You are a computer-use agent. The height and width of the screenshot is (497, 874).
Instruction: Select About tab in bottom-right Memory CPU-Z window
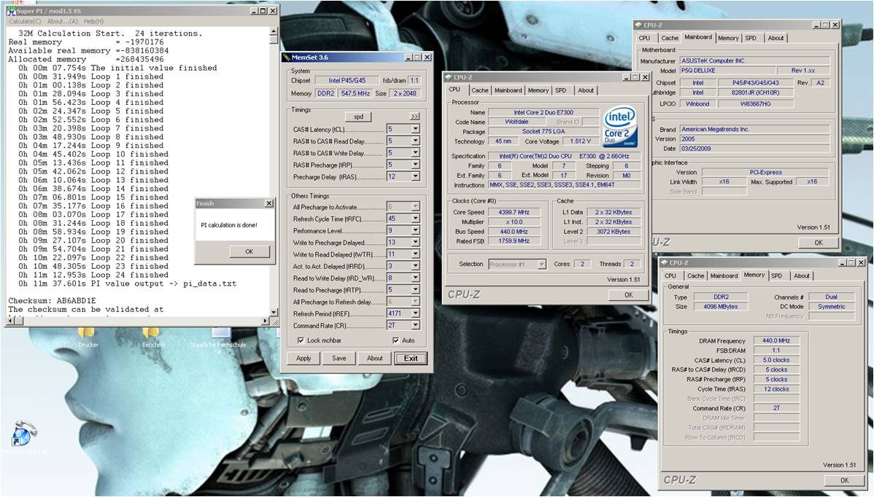(x=802, y=276)
